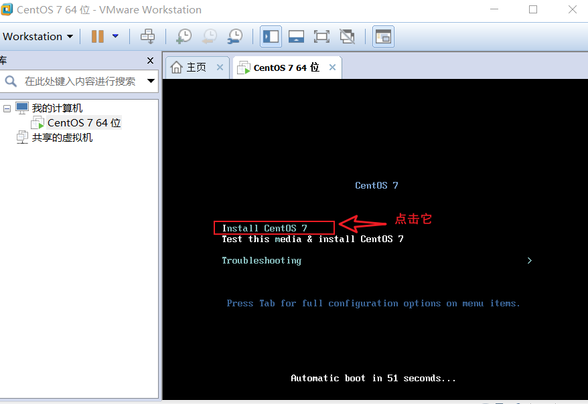Select CentOS 7 64 位 in the library tree

pos(84,123)
